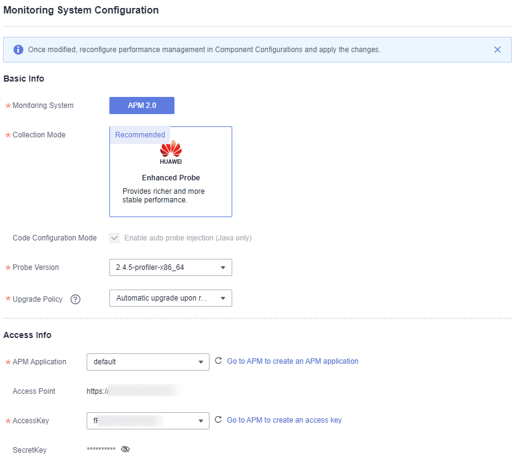The height and width of the screenshot is (476, 513).
Task: Reveal the SecretKey with the eye icon
Action: click(x=126, y=450)
